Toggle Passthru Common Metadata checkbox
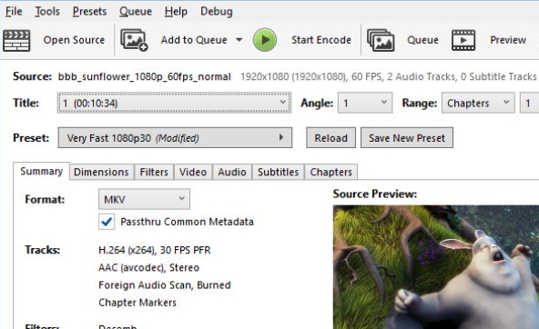 point(107,222)
